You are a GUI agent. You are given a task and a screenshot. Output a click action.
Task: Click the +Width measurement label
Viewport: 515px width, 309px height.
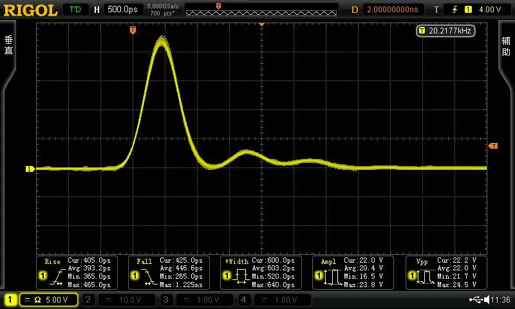236,262
